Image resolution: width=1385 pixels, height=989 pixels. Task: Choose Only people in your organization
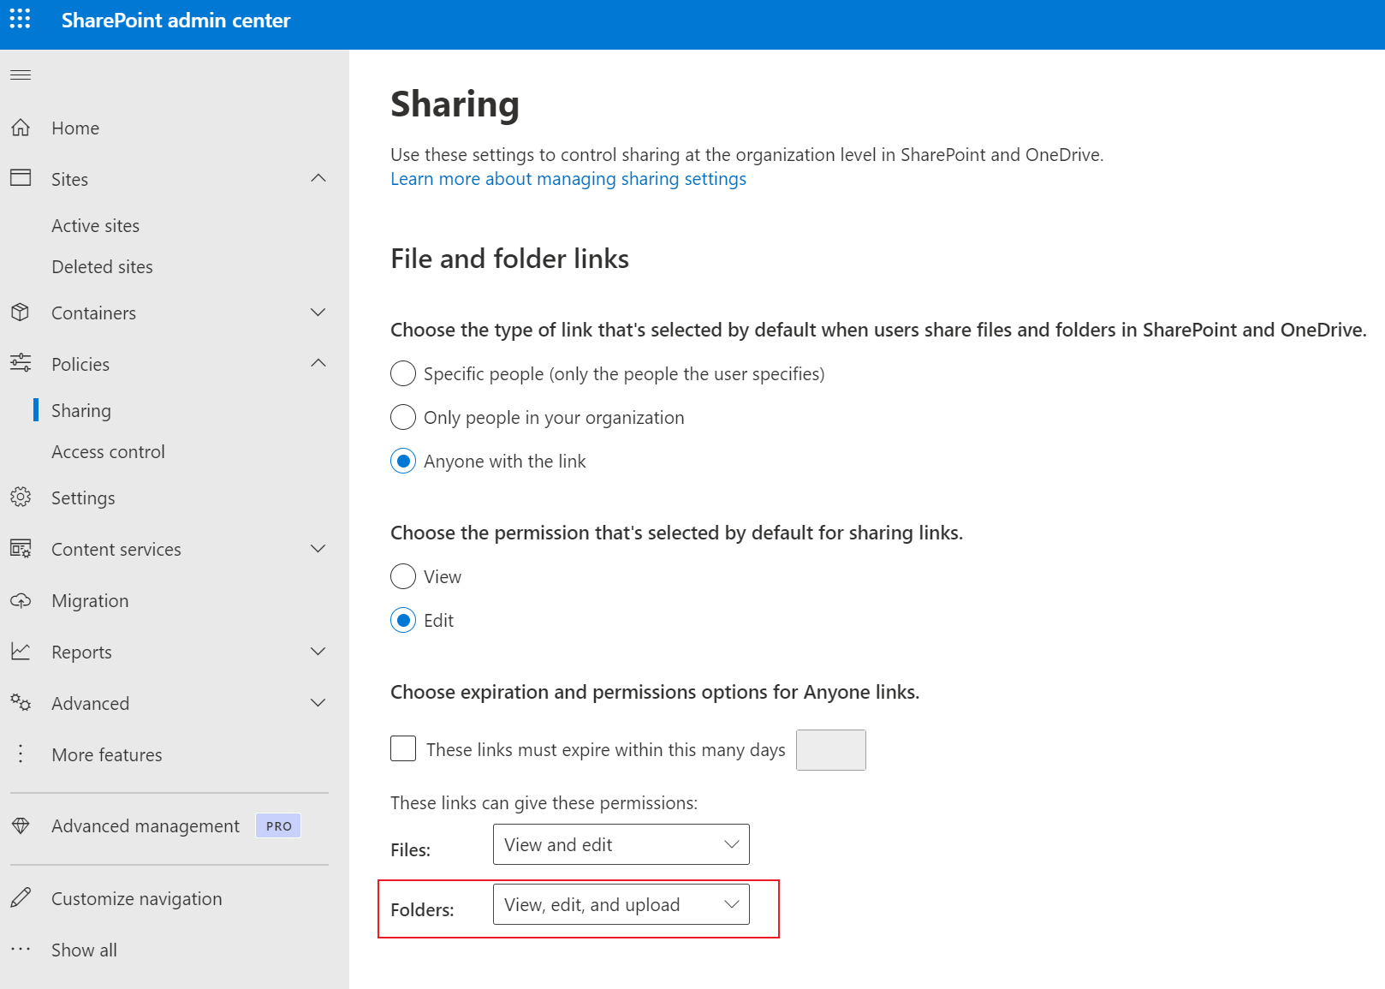pyautogui.click(x=403, y=418)
